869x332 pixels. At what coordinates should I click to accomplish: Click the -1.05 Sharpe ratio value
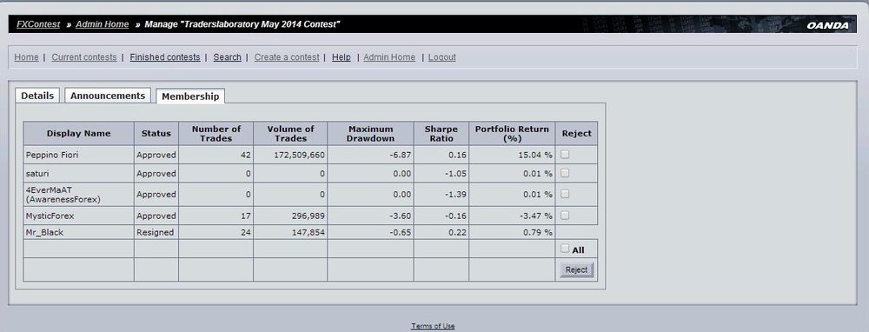(456, 174)
